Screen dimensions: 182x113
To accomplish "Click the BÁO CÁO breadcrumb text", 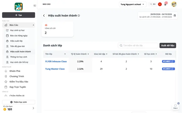I will click(47, 4).
